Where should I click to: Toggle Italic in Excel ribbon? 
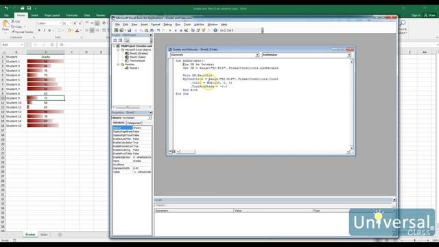coord(44,30)
